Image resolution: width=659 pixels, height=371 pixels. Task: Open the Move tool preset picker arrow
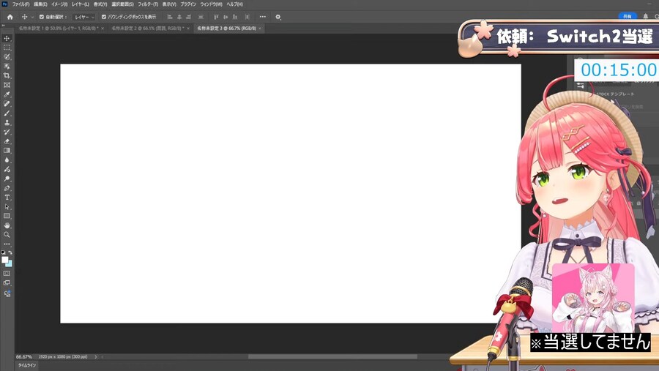32,18
